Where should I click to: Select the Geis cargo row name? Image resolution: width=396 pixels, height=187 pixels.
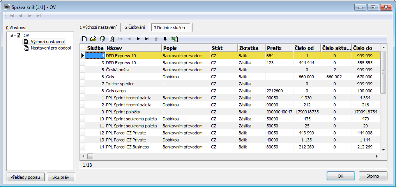point(116,91)
